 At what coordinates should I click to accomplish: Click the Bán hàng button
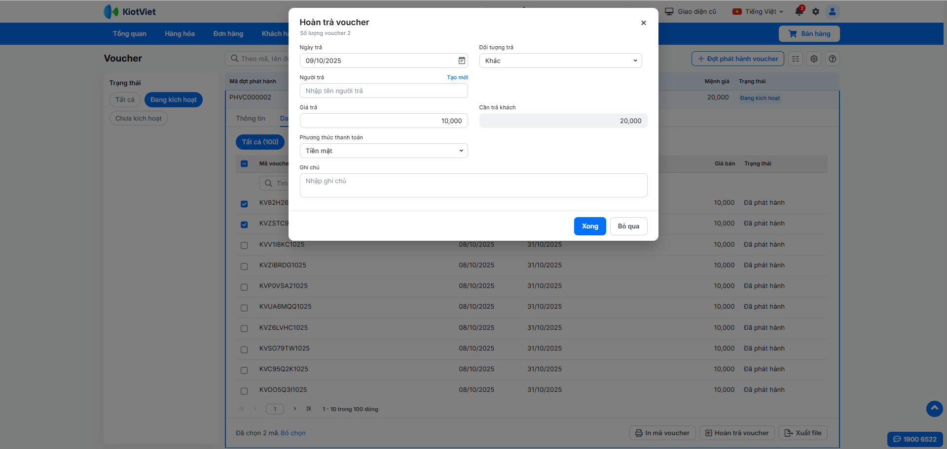809,33
